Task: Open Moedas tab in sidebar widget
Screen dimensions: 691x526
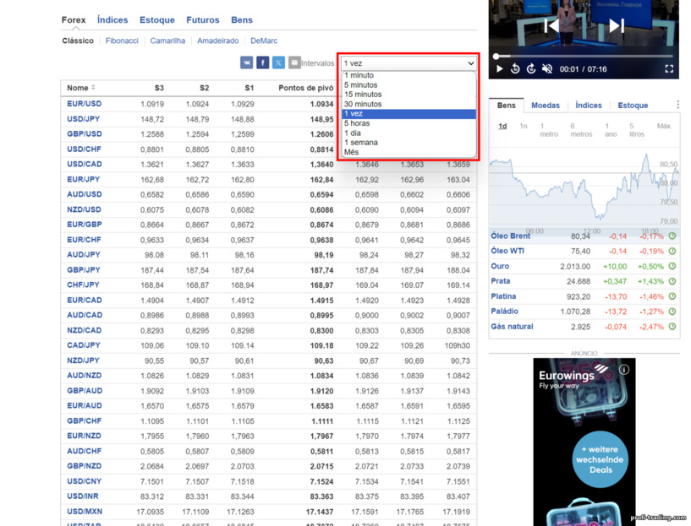Action: point(546,106)
